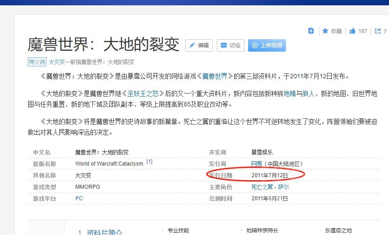Click the 大灾变 value in 其他名称 row
This screenshot has height=235, width=389.
point(83,175)
